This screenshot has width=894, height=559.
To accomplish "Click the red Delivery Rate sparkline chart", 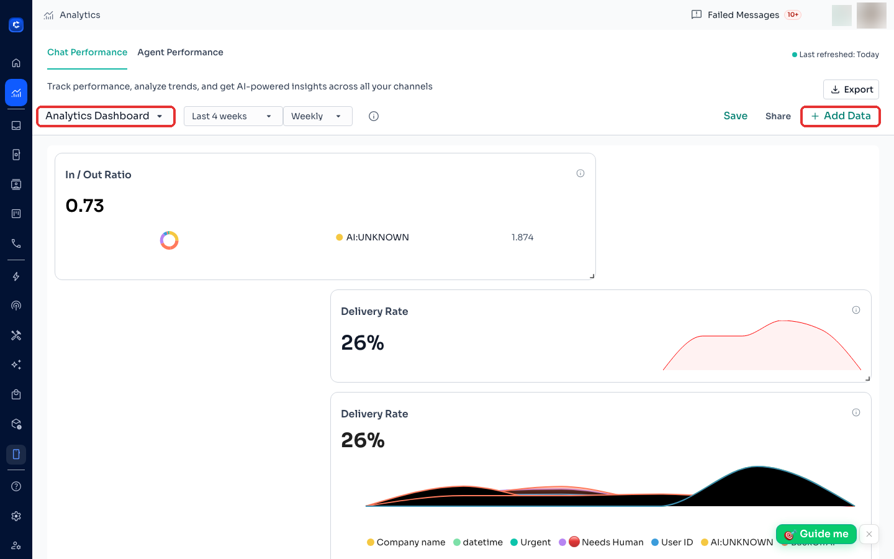I will 762,345.
